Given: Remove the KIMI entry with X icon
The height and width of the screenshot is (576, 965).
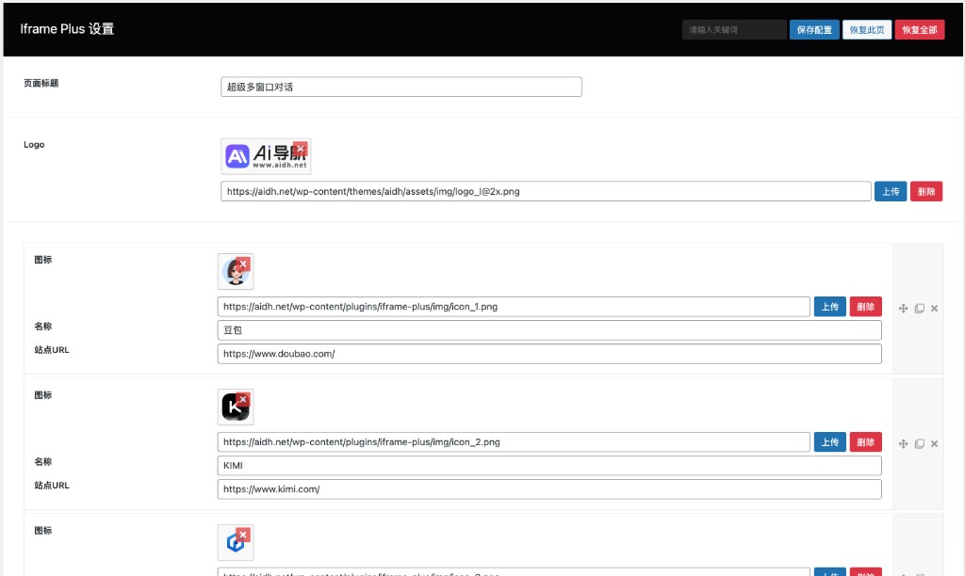Looking at the screenshot, I should coord(934,443).
